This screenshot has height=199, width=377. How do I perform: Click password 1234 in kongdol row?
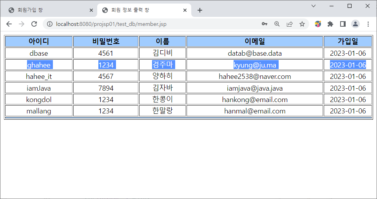[x=106, y=100]
